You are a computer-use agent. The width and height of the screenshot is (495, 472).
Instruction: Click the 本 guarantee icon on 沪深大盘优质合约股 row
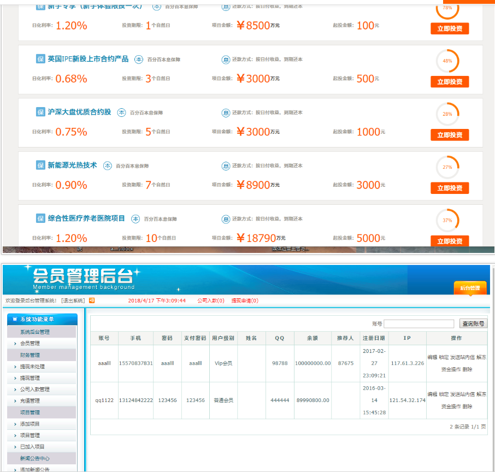(122, 113)
